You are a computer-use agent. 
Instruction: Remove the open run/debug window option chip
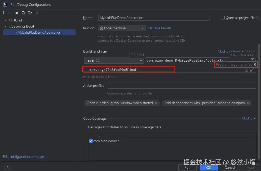(x=156, y=103)
